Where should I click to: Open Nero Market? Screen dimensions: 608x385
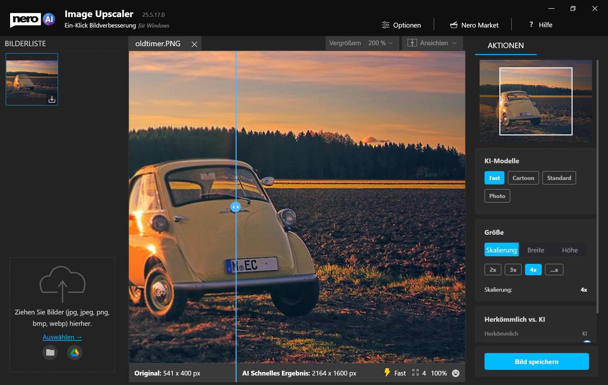click(474, 25)
